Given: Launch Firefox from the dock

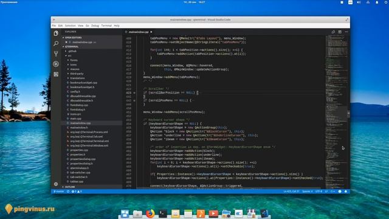Looking at the screenshot, I should (150, 214).
